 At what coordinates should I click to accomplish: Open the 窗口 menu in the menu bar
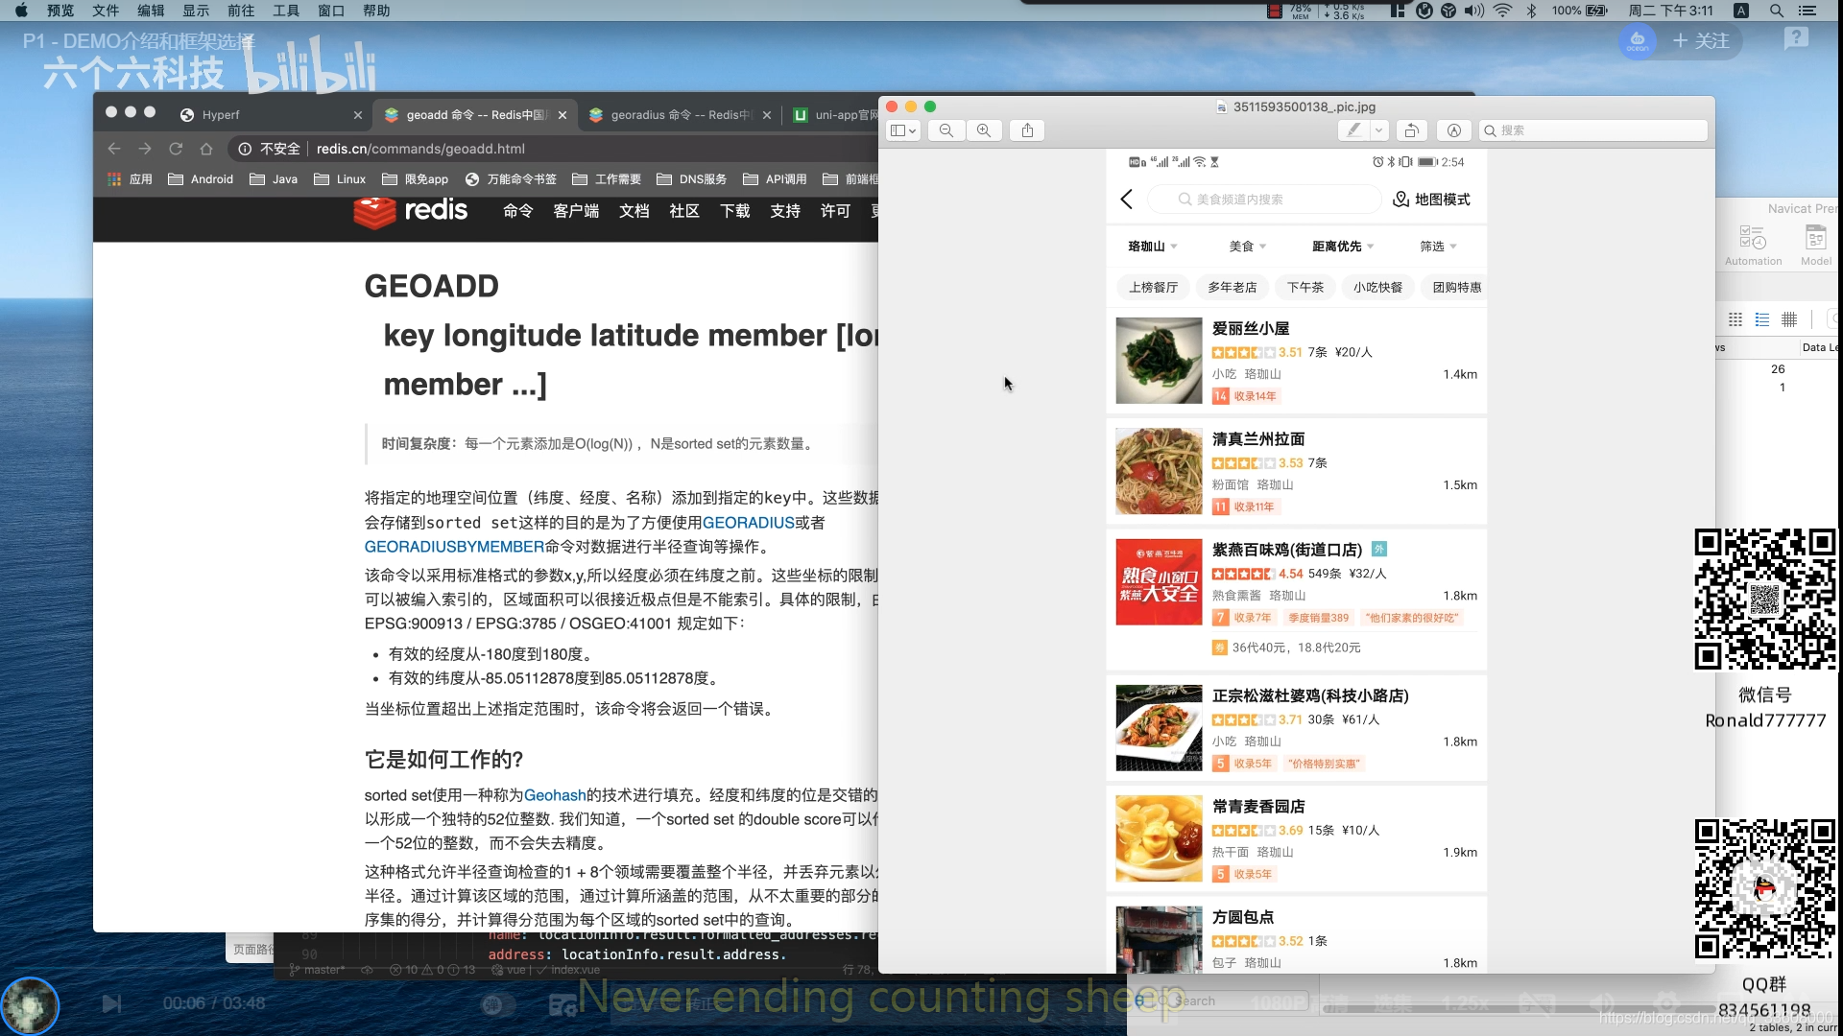click(x=330, y=11)
